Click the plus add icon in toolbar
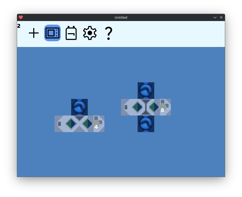 (x=34, y=33)
